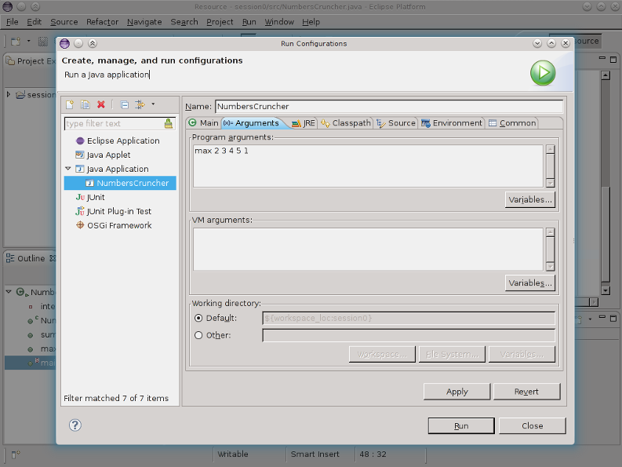The width and height of the screenshot is (622, 467).
Task: Open help with the question mark icon
Action: [75, 425]
